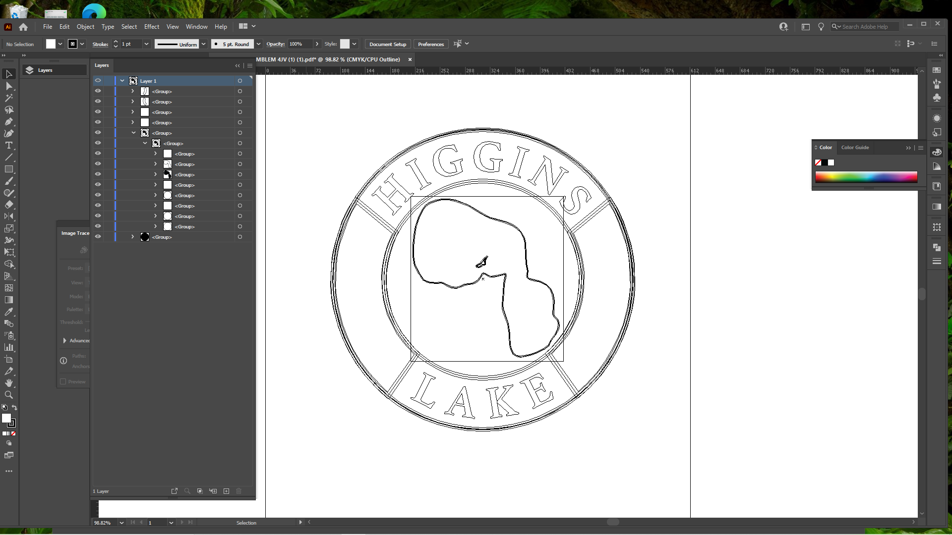The image size is (952, 535).
Task: Select the Lasso tool
Action: [9, 110]
